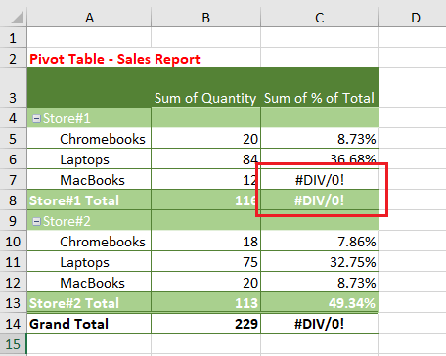The width and height of the screenshot is (446, 356).
Task: Click the Pivot Table - Sales Report title
Action: click(x=114, y=59)
